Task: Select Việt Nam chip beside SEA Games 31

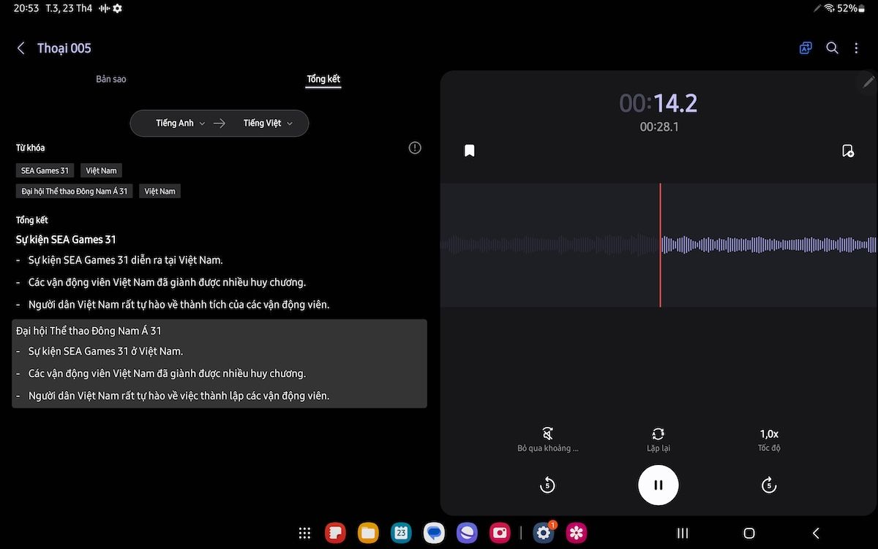Action: (101, 170)
